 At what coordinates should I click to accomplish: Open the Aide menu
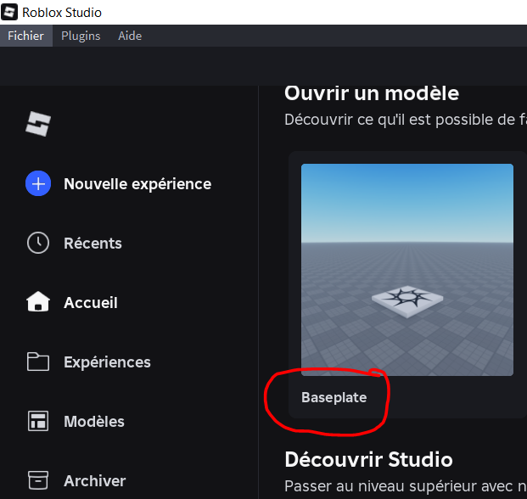[x=130, y=36]
